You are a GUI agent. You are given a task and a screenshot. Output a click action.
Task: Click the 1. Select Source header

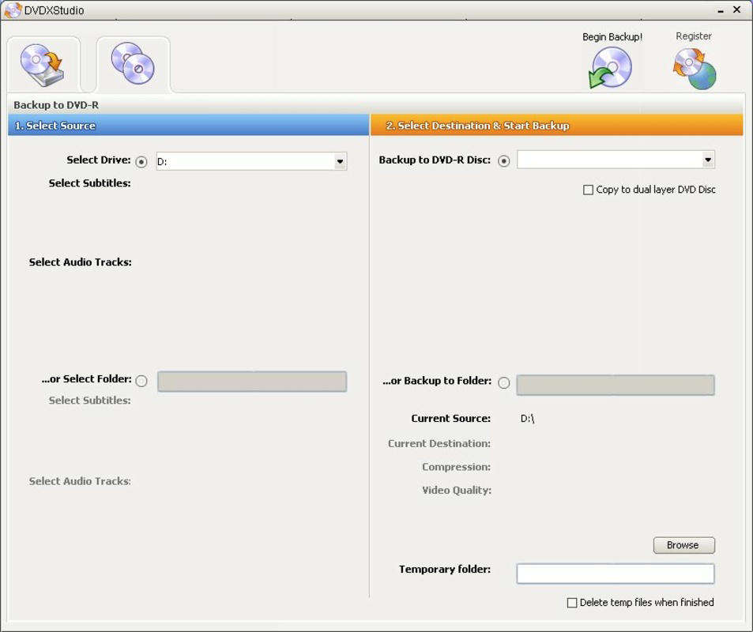[x=189, y=126]
